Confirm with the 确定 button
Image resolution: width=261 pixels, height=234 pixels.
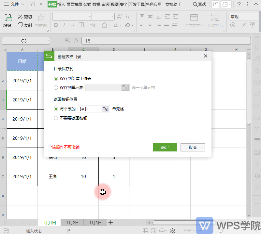(165, 147)
